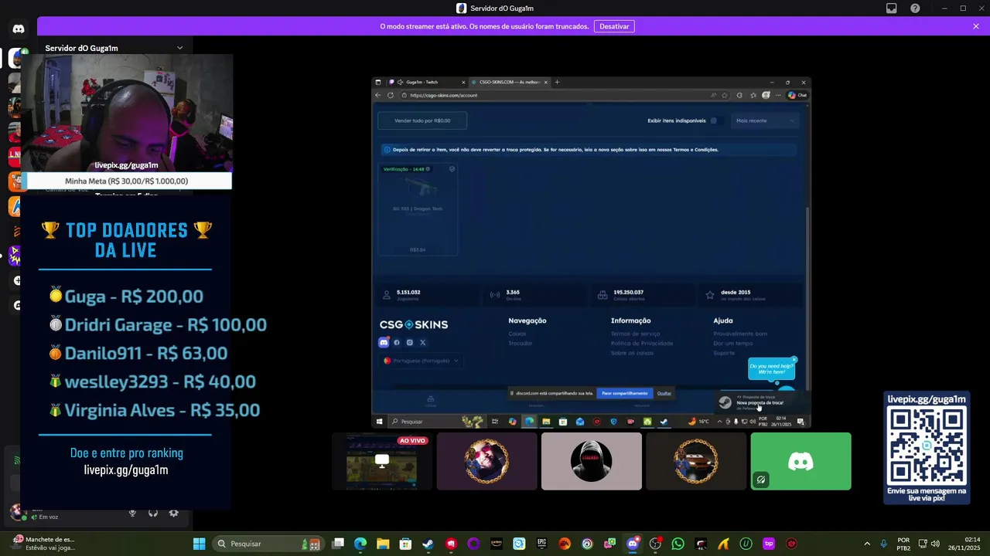This screenshot has height=556, width=990.
Task: Select the green Discord-logo participant tile
Action: (x=801, y=461)
